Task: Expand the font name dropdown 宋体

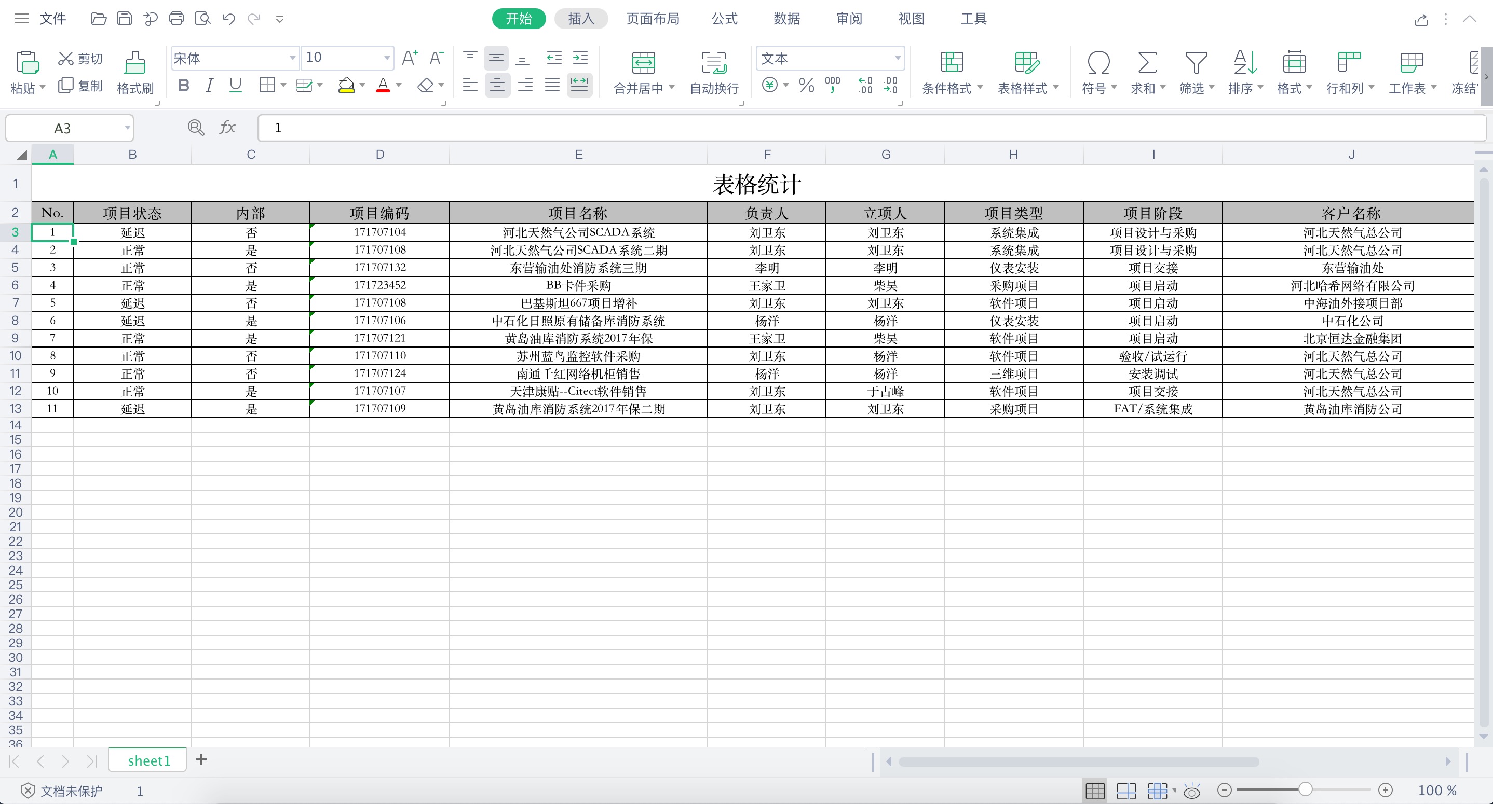Action: 292,58
